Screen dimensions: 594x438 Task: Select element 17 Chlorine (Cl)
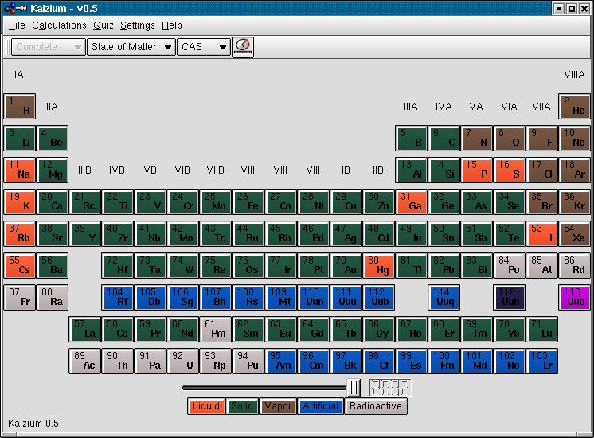pos(541,170)
